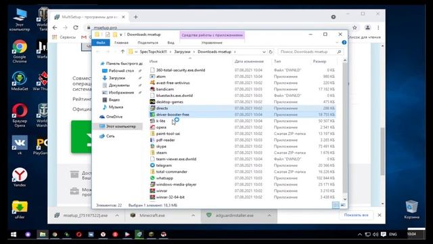
Task: Select the driver-booster-free file icon
Action: pos(152,115)
